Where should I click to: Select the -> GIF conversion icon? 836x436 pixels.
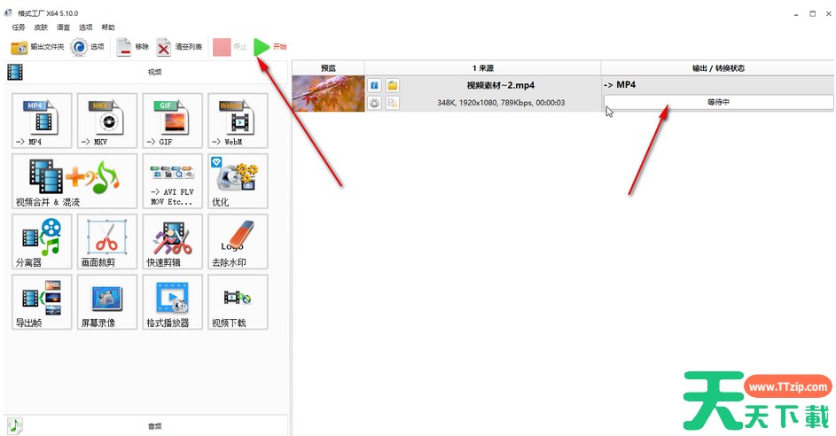coord(172,121)
